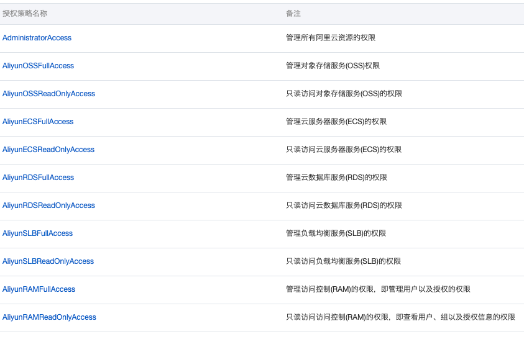Viewport: 524px width, 339px height.
Task: Select the remark 管理云数据库服务(RDS)的权限
Action: click(336, 178)
